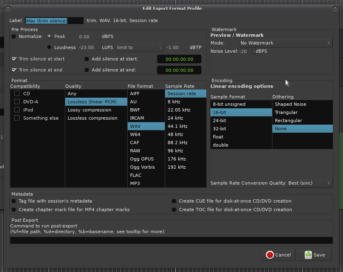Screen dimensions: 343x272
Task: Enable the Normalize checkbox
Action: click(14, 36)
